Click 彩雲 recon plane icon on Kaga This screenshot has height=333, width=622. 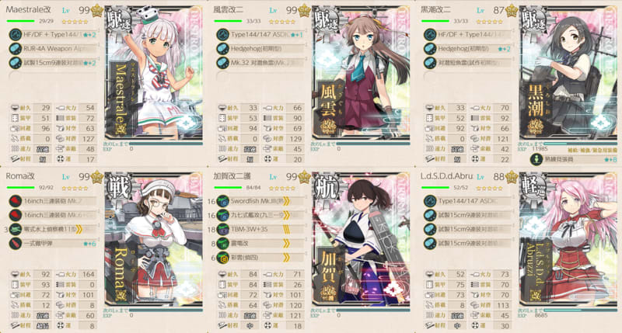point(223,258)
